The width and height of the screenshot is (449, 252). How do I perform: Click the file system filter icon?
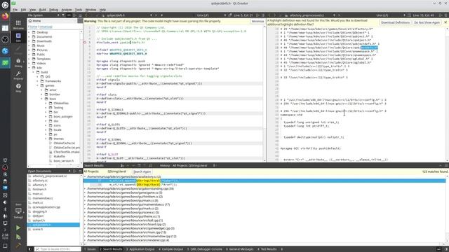coord(63,15)
